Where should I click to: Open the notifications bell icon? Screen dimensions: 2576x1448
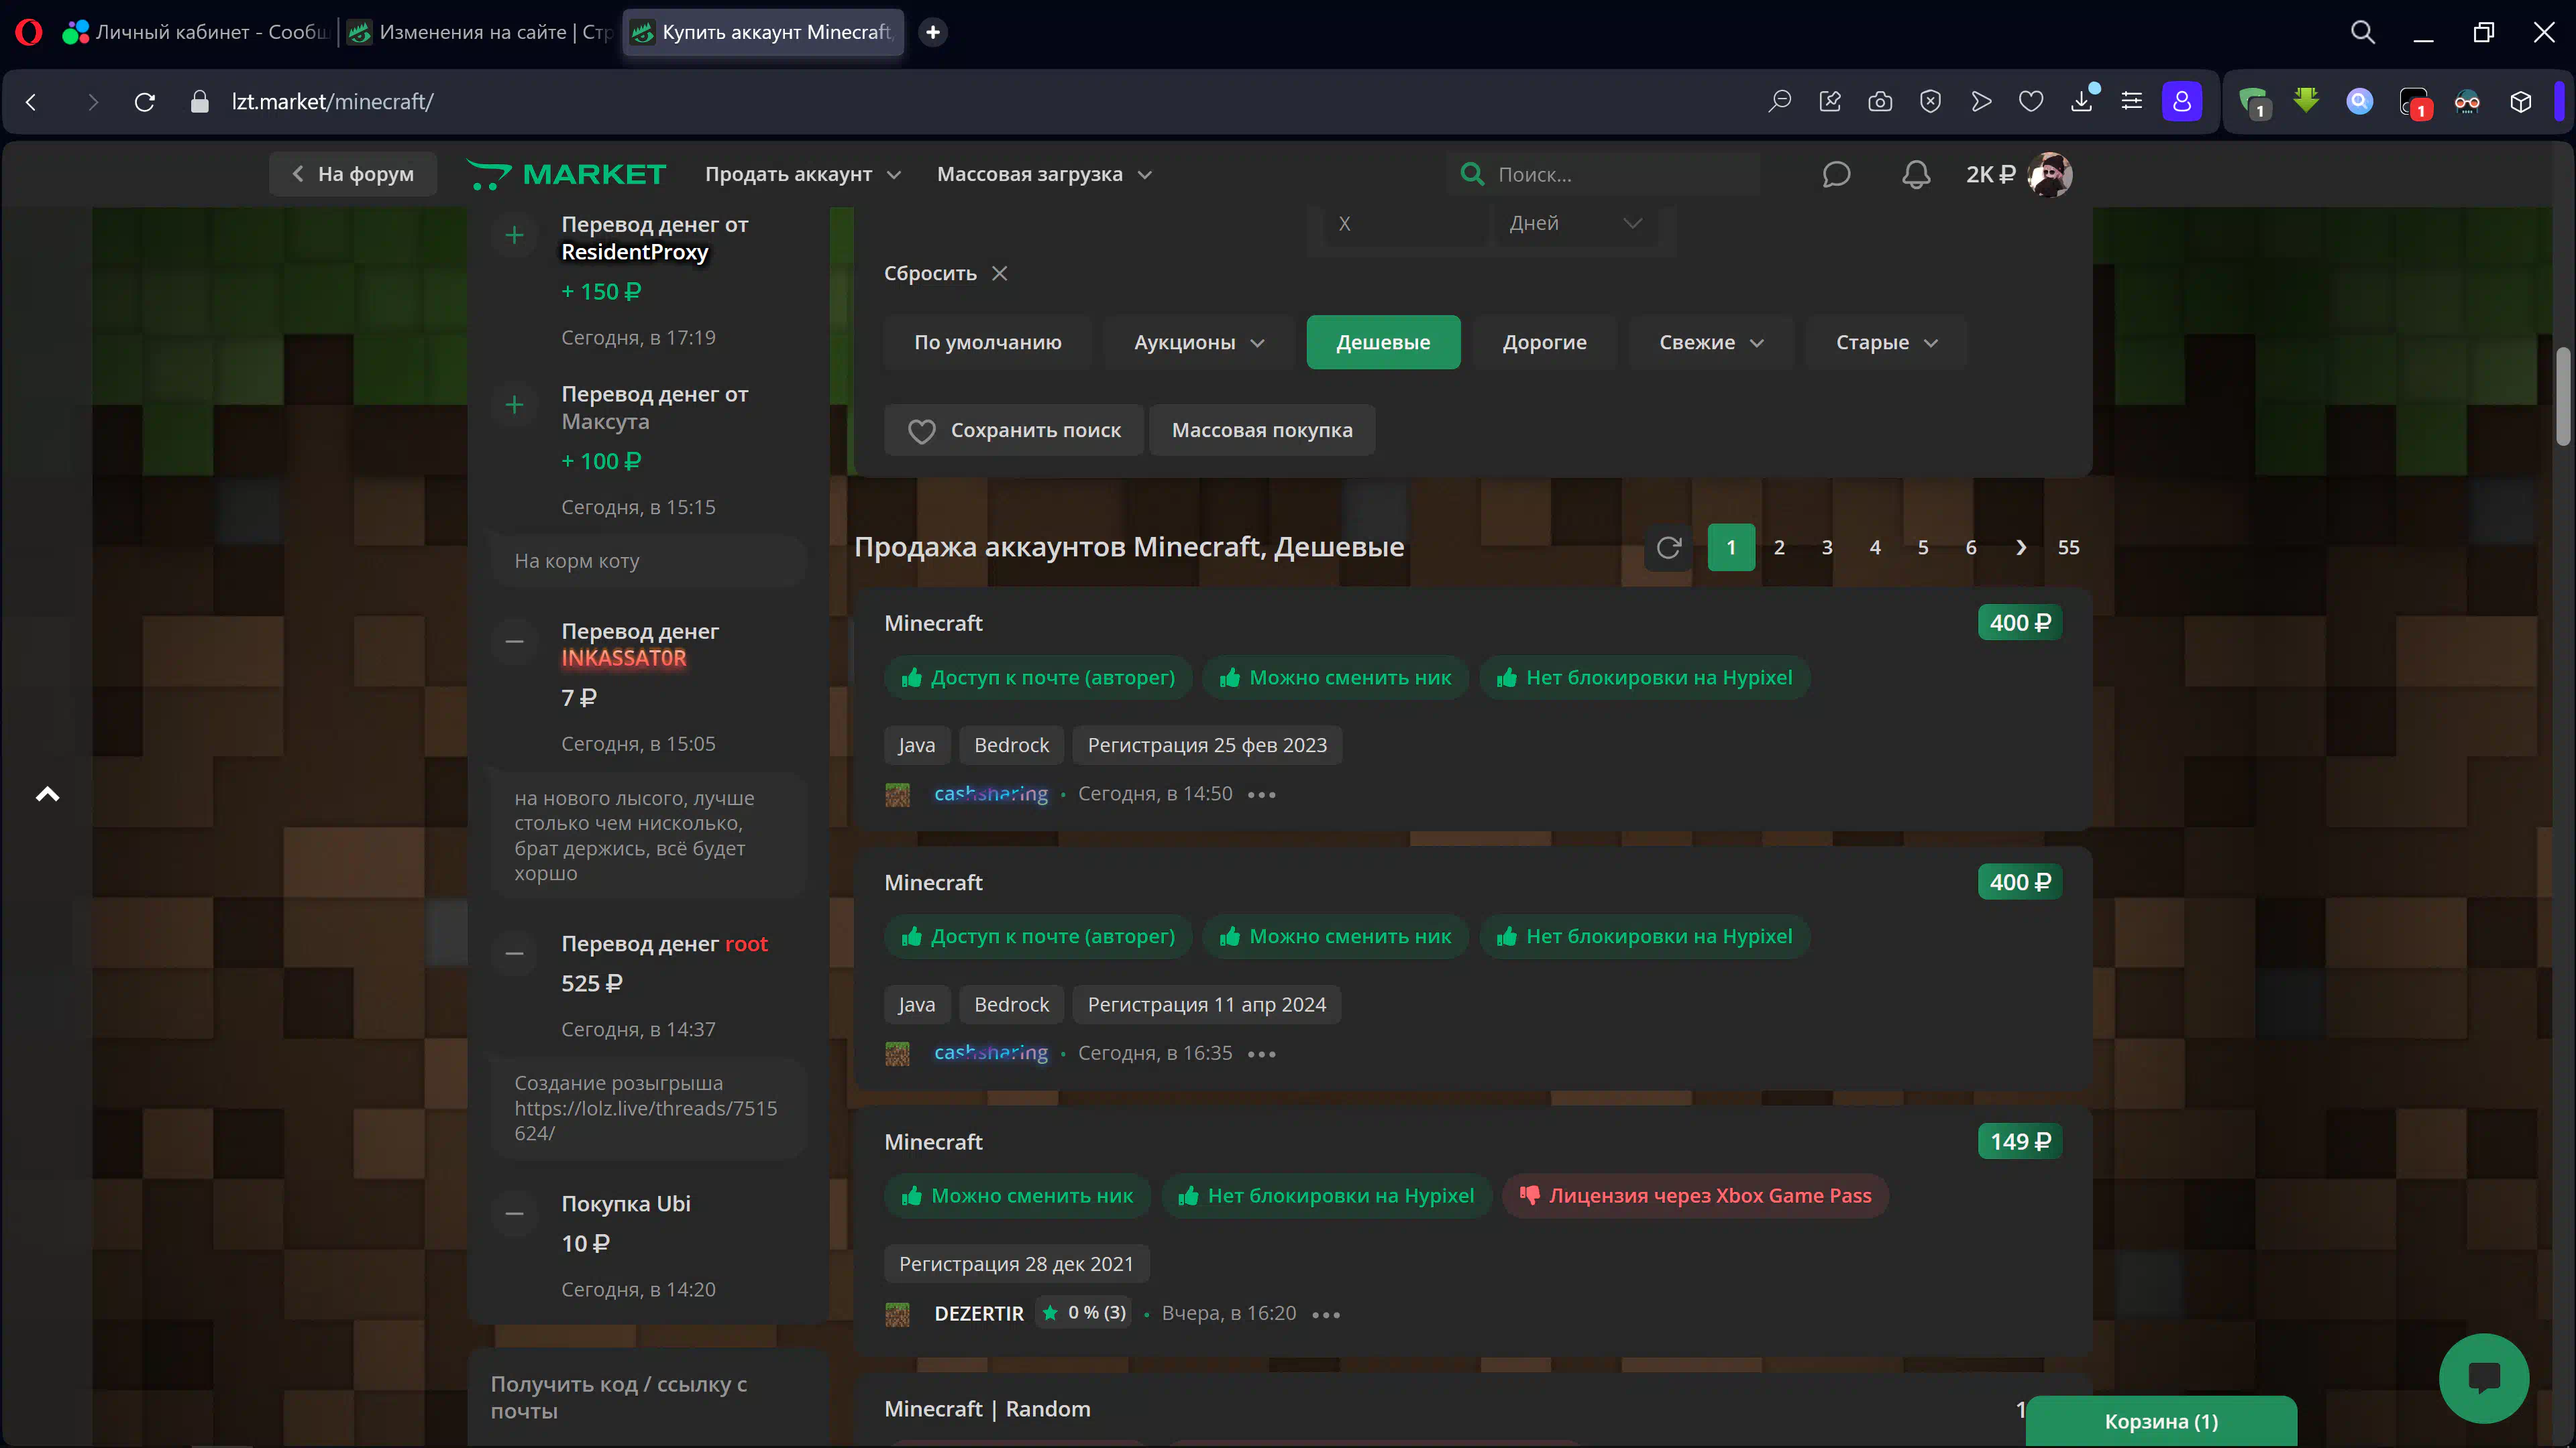1915,175
